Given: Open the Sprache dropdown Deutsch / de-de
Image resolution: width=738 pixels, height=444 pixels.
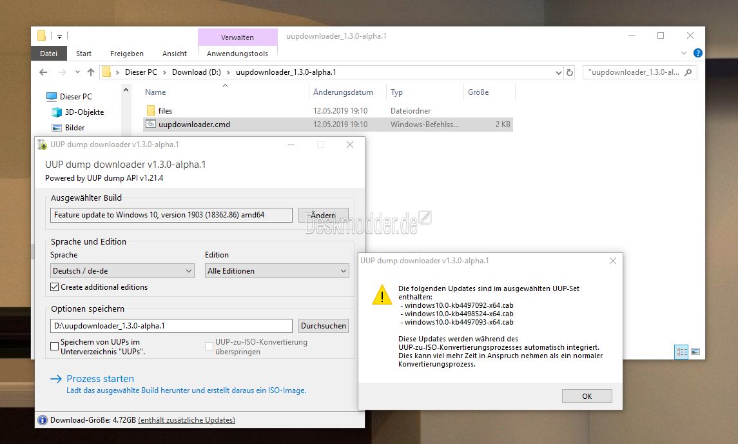Looking at the screenshot, I should (122, 271).
